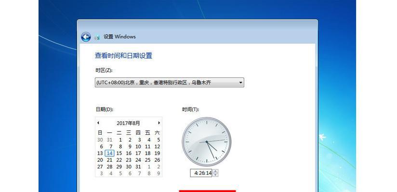Image resolution: width=397 pixels, height=192 pixels.
Task: Select grayed July 31 in first row
Action: (109, 140)
